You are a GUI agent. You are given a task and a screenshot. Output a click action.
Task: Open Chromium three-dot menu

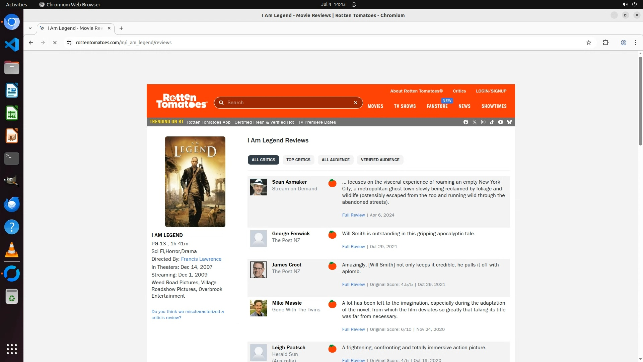click(x=635, y=43)
